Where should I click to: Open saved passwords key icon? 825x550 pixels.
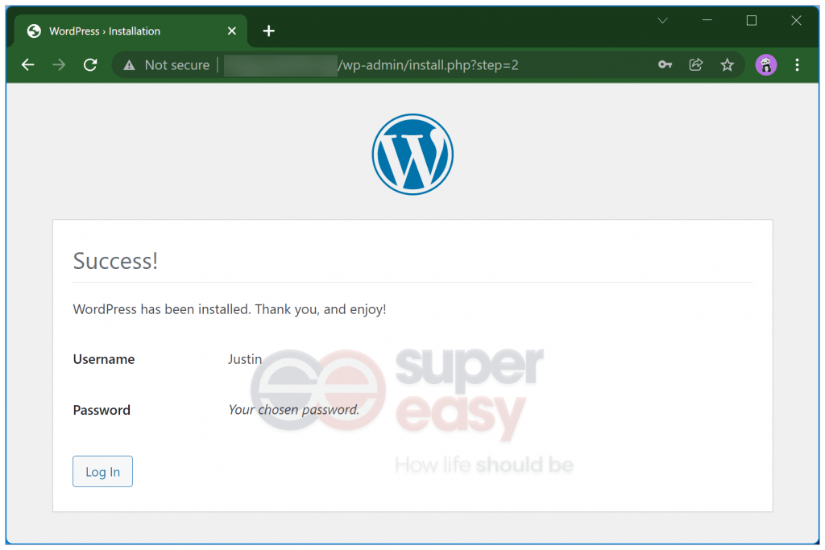click(665, 64)
